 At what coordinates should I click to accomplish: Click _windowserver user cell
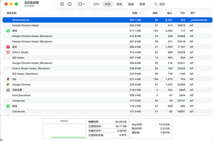pyautogui.click(x=198, y=20)
